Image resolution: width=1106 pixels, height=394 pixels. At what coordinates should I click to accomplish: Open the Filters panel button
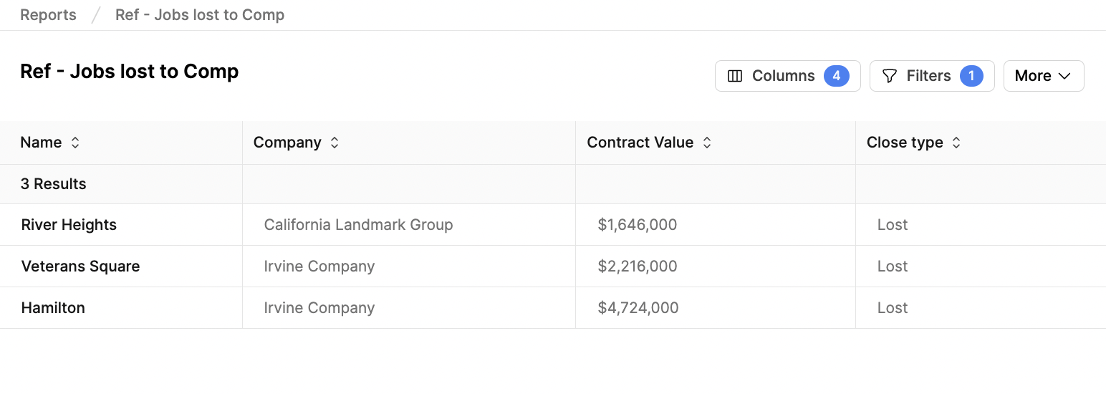[x=932, y=76]
